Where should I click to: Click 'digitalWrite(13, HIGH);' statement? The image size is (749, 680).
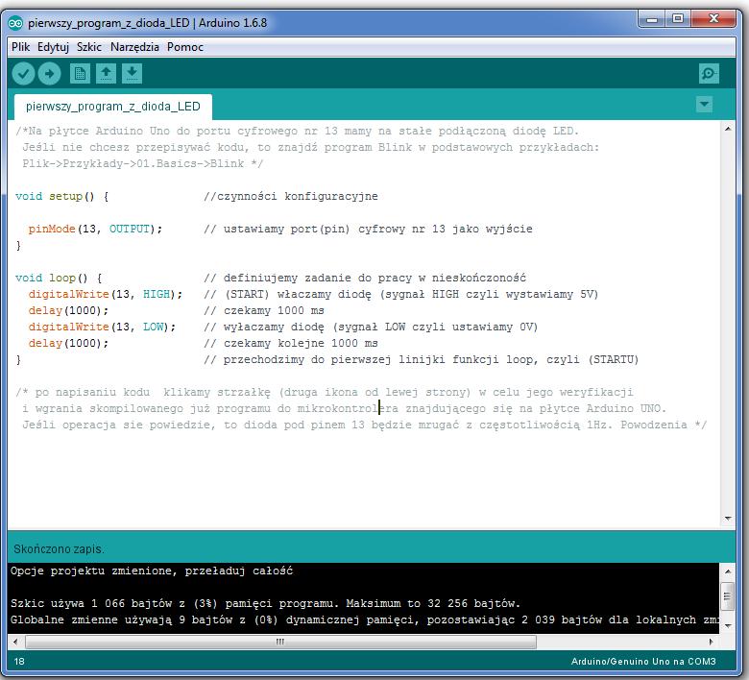click(105, 294)
